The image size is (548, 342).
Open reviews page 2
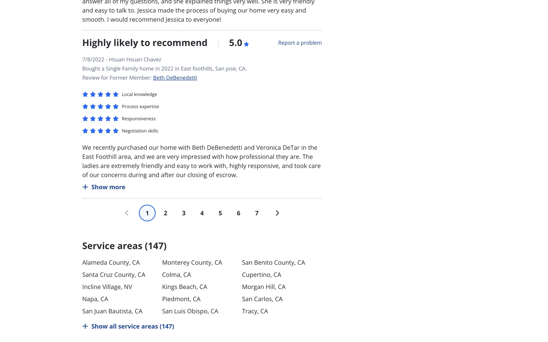pyautogui.click(x=166, y=213)
